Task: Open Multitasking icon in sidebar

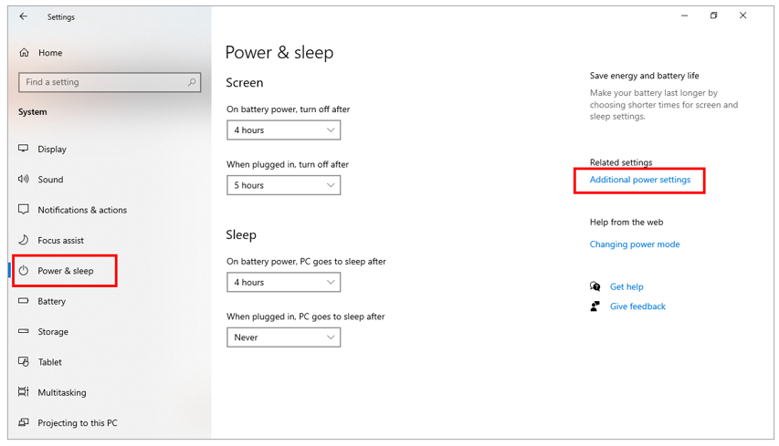Action: [x=24, y=392]
